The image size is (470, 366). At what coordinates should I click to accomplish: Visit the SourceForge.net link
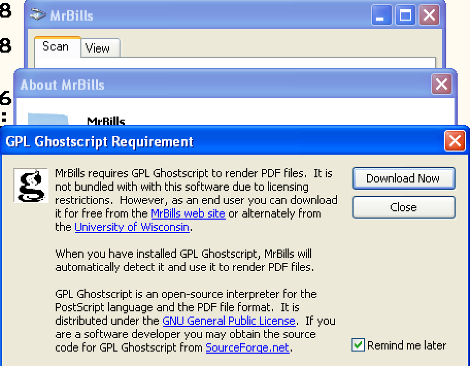(247, 347)
